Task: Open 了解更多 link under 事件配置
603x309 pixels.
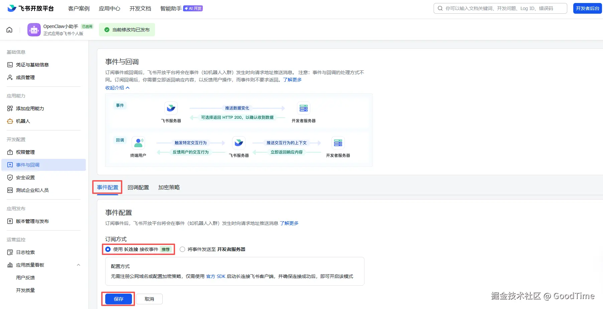Action: (x=289, y=223)
